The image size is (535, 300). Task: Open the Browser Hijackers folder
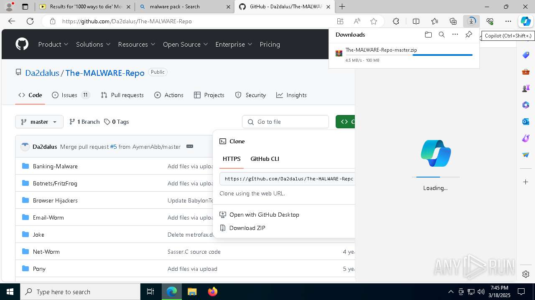pos(55,200)
